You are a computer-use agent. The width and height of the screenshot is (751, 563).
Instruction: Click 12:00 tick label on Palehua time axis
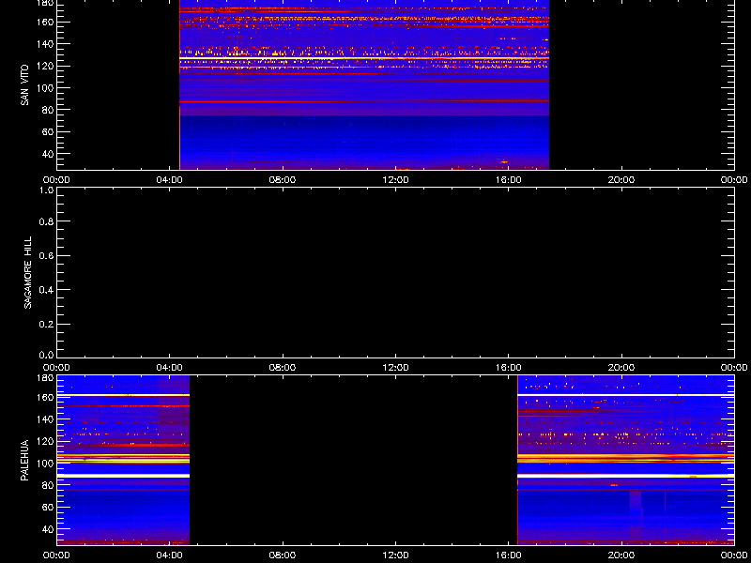click(x=395, y=555)
